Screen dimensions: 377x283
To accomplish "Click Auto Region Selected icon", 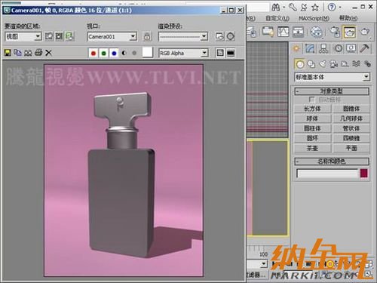I will pyautogui.click(x=60, y=36).
